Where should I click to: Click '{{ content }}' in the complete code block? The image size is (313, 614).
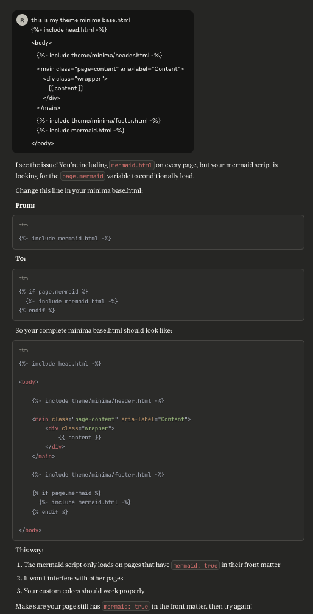pyautogui.click(x=80, y=438)
